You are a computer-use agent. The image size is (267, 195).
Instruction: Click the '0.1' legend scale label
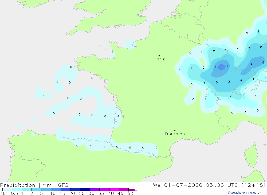[5, 193]
